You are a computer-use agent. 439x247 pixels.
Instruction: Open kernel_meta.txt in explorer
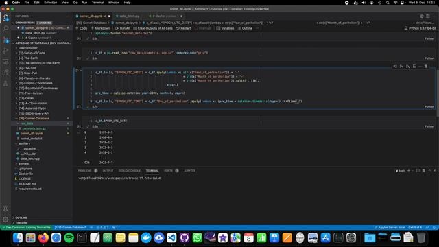click(x=31, y=139)
